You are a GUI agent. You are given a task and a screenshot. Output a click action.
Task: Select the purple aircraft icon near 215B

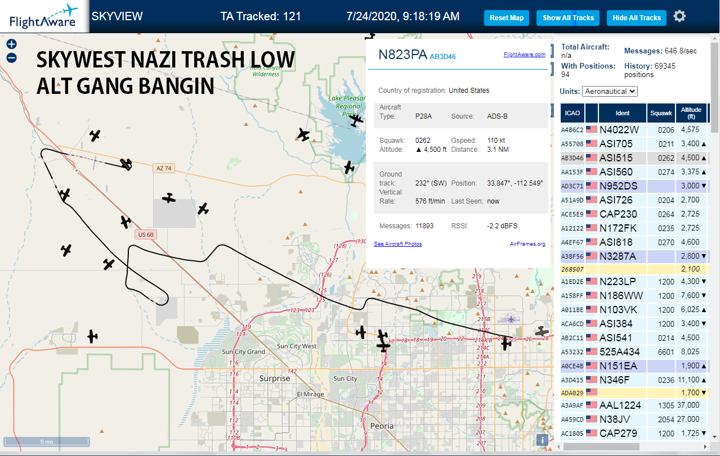click(x=511, y=319)
